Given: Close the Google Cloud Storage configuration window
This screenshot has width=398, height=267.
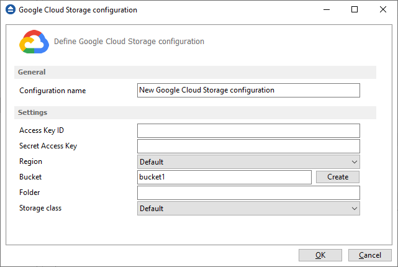Looking at the screenshot, I should 383,10.
